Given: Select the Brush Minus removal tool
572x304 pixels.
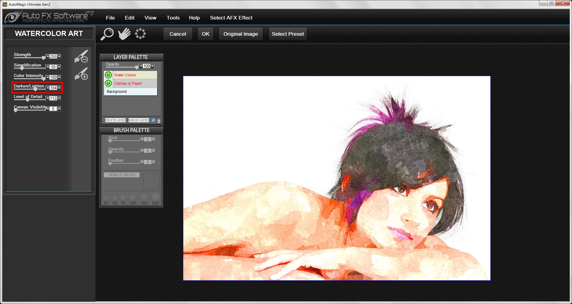Looking at the screenshot, I should [82, 56].
